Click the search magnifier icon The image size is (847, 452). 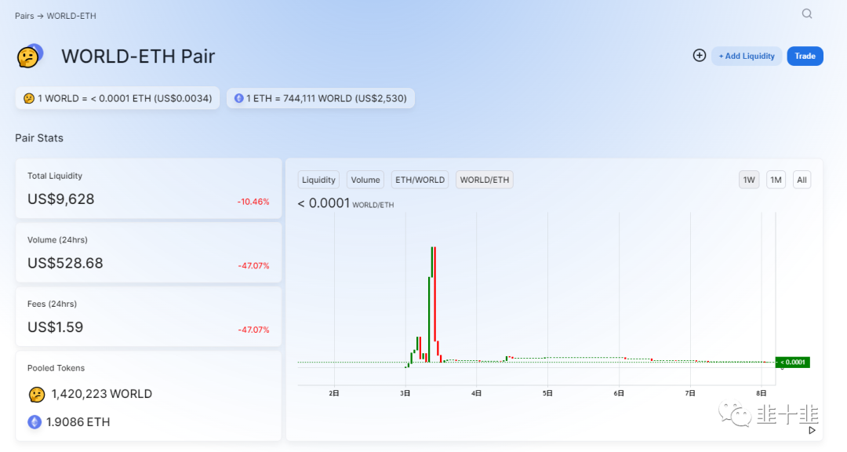coord(807,14)
